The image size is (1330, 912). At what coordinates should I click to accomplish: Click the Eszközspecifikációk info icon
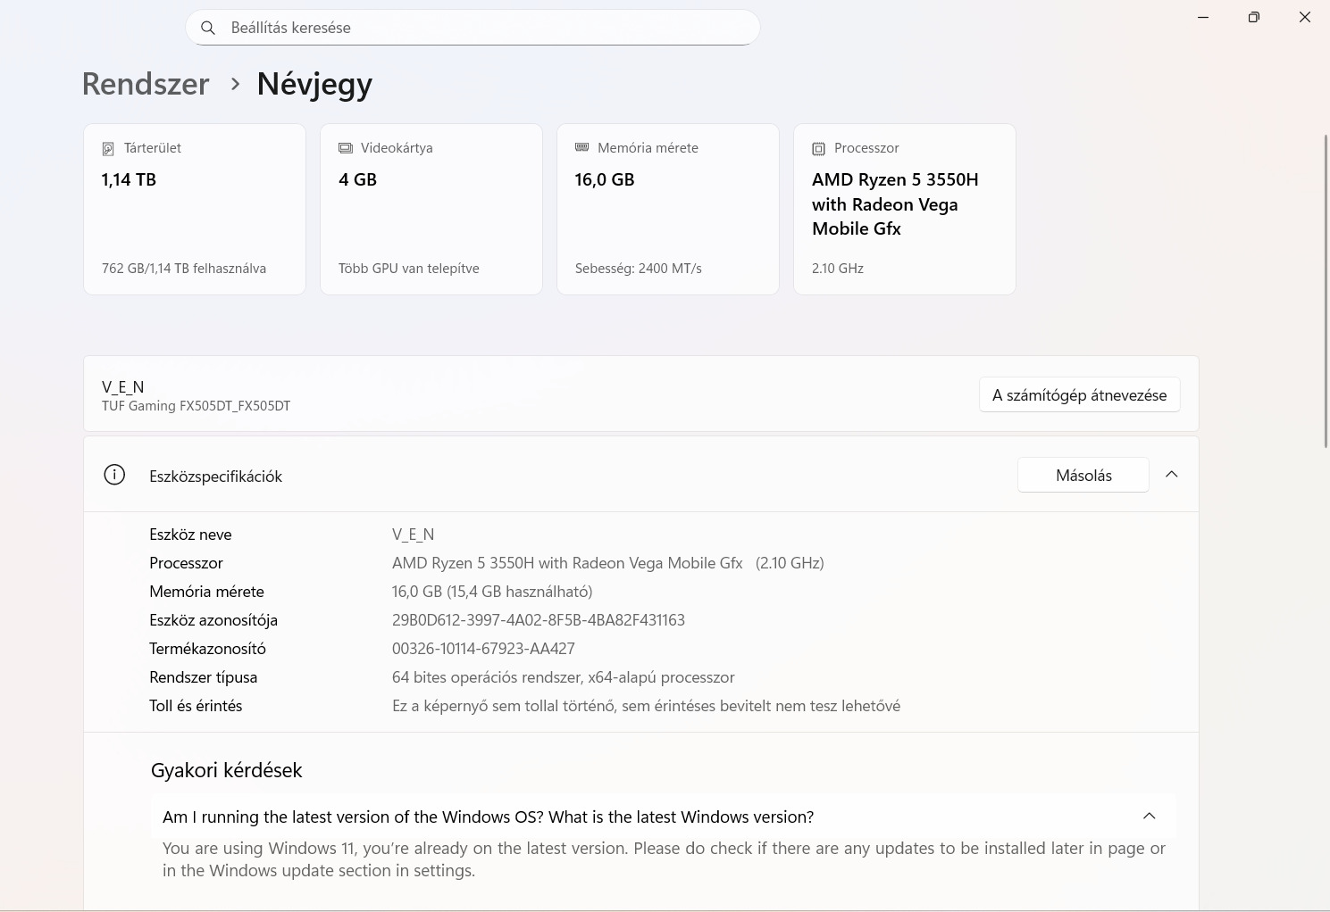(x=114, y=475)
